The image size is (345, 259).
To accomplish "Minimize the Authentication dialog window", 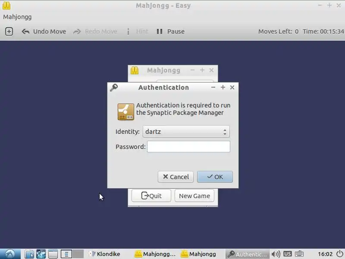I will (213, 88).
